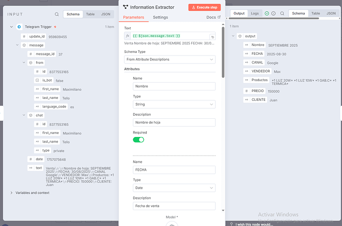This screenshot has width=342, height=226.
Task: Click the lightning trigger icon beside Telegram Trigger
Action: (55, 27)
